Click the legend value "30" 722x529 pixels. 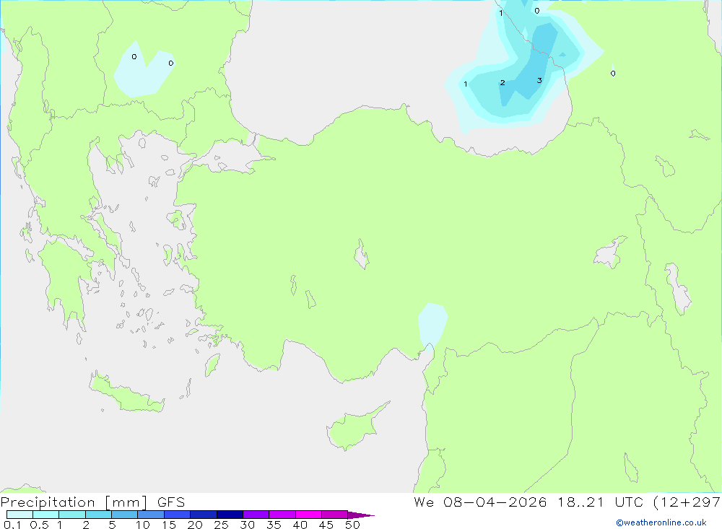click(247, 525)
